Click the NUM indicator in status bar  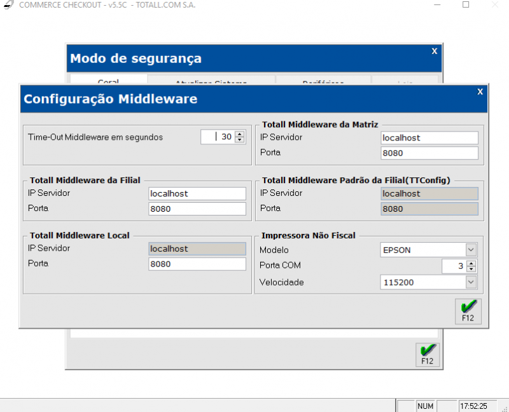point(425,406)
